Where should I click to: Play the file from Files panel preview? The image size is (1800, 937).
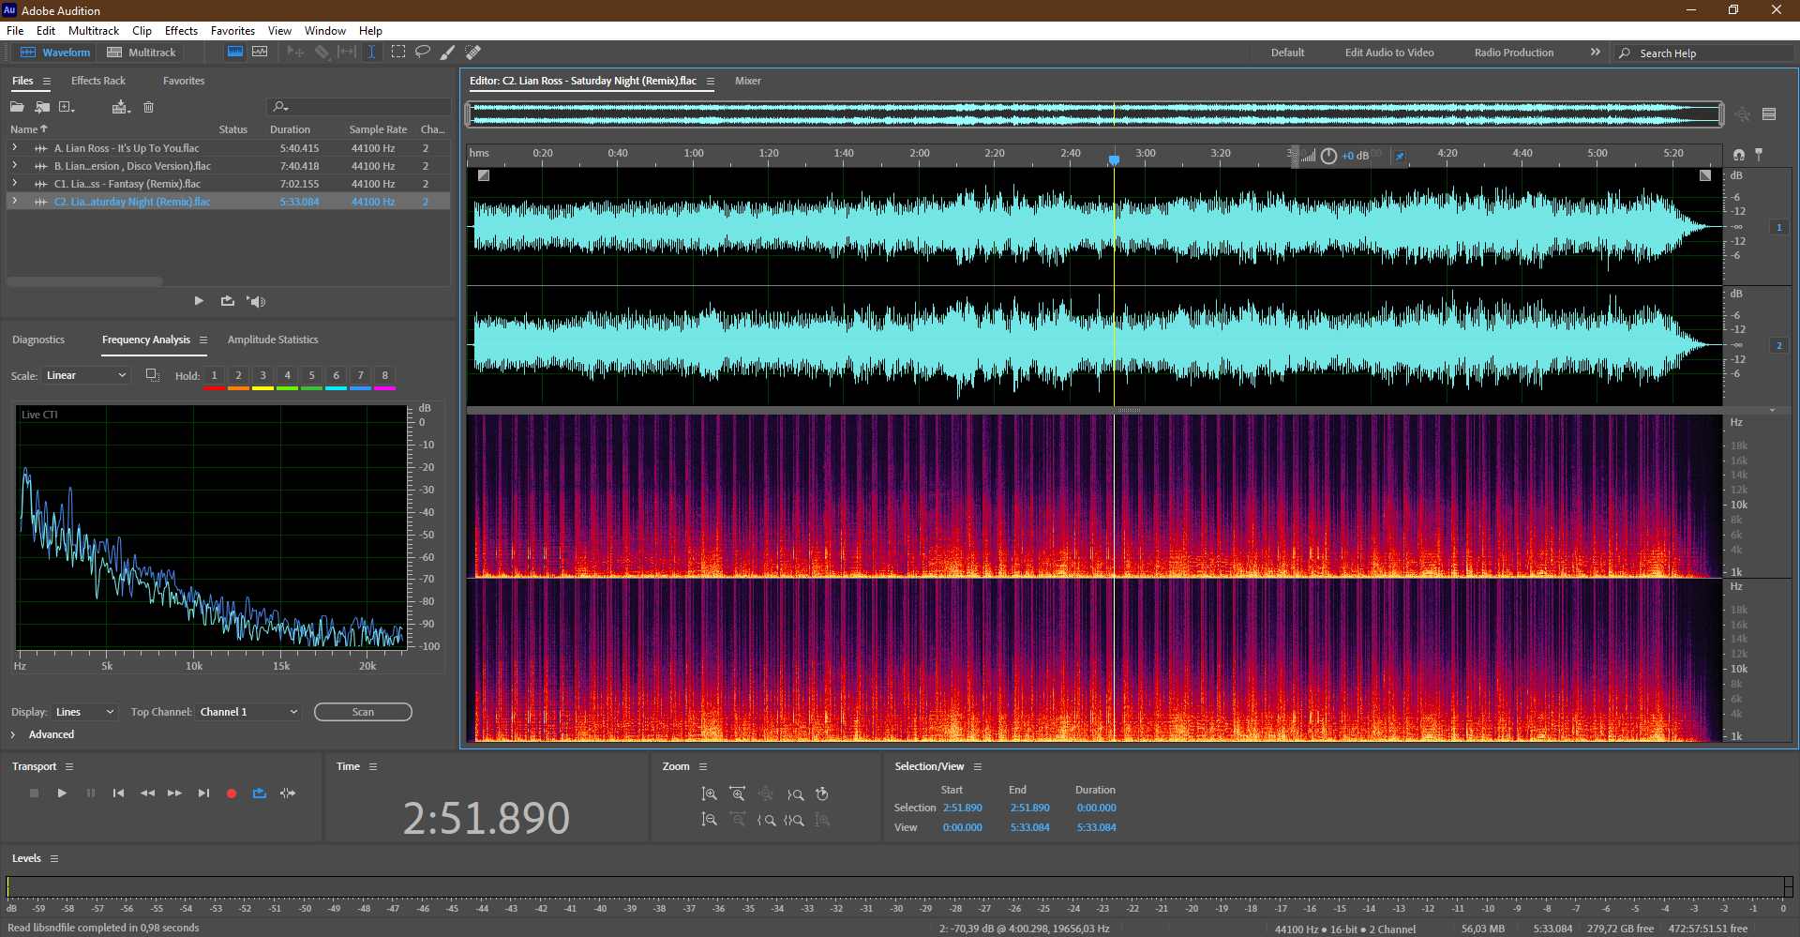click(199, 301)
